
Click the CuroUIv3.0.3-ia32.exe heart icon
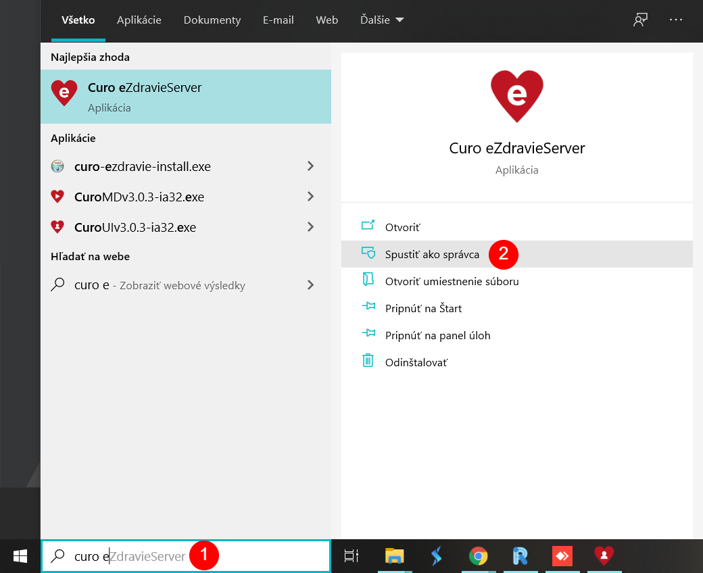[x=57, y=226]
